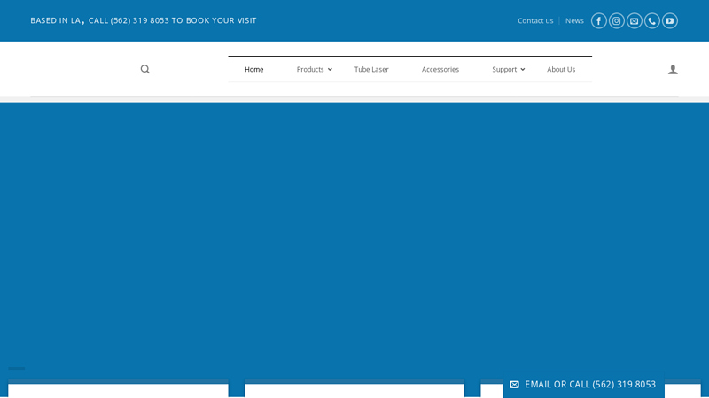
Task: Click the search magnifier icon
Action: [x=144, y=69]
